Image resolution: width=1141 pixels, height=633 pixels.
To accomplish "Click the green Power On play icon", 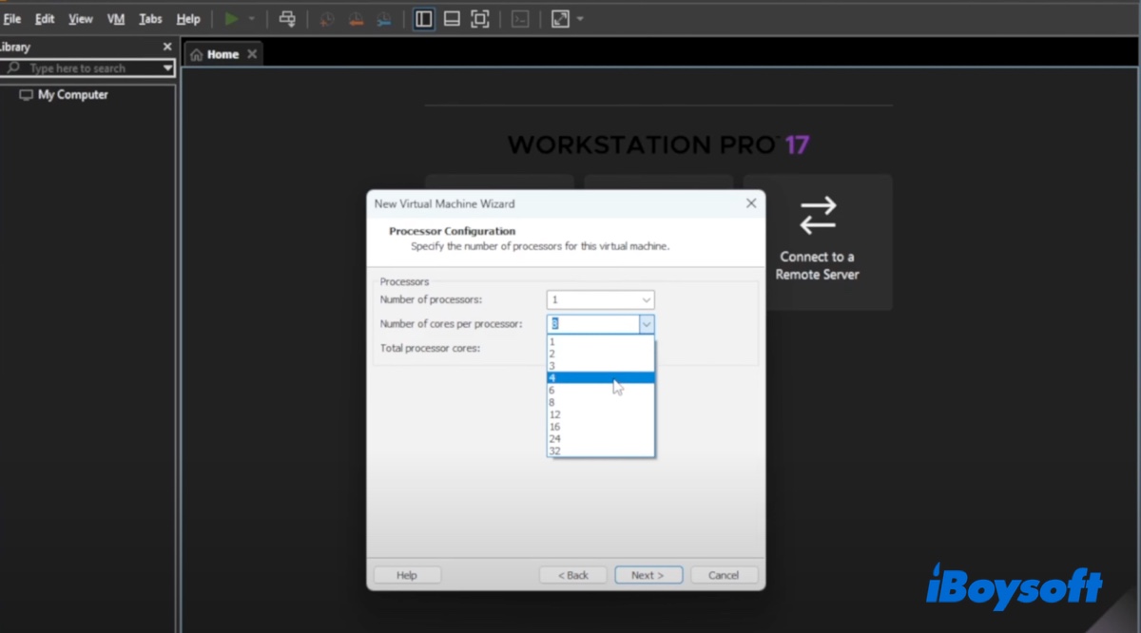I will (231, 19).
